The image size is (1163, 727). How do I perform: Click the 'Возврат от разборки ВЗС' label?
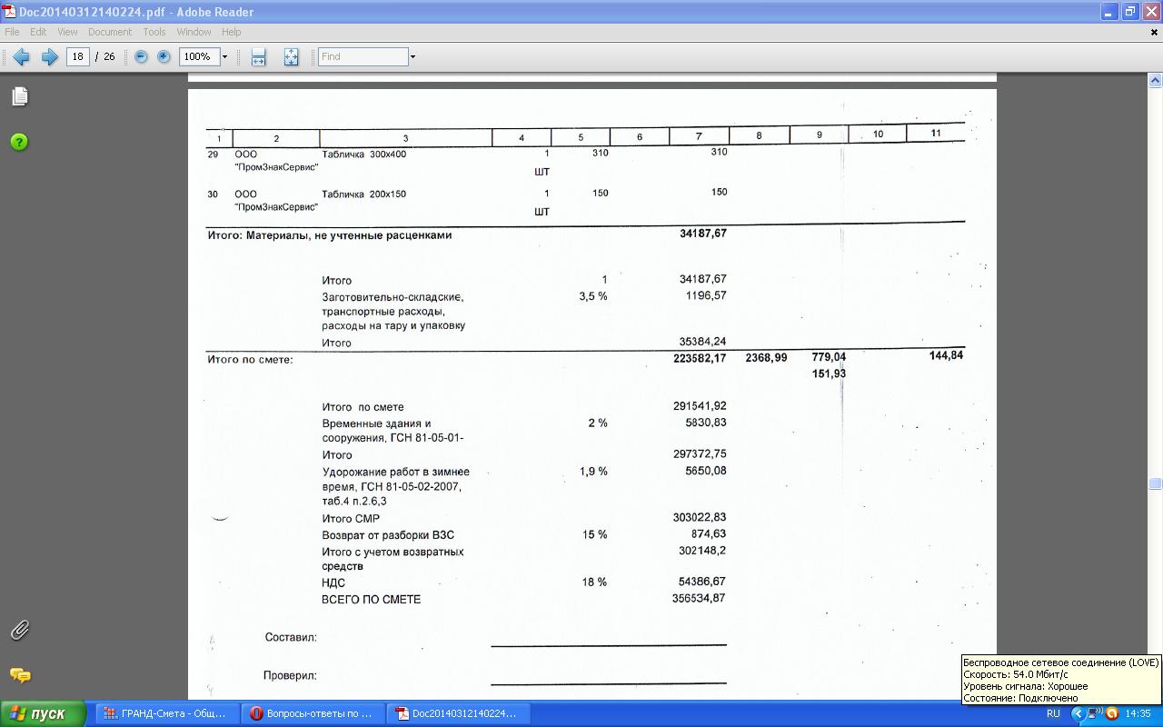click(388, 535)
